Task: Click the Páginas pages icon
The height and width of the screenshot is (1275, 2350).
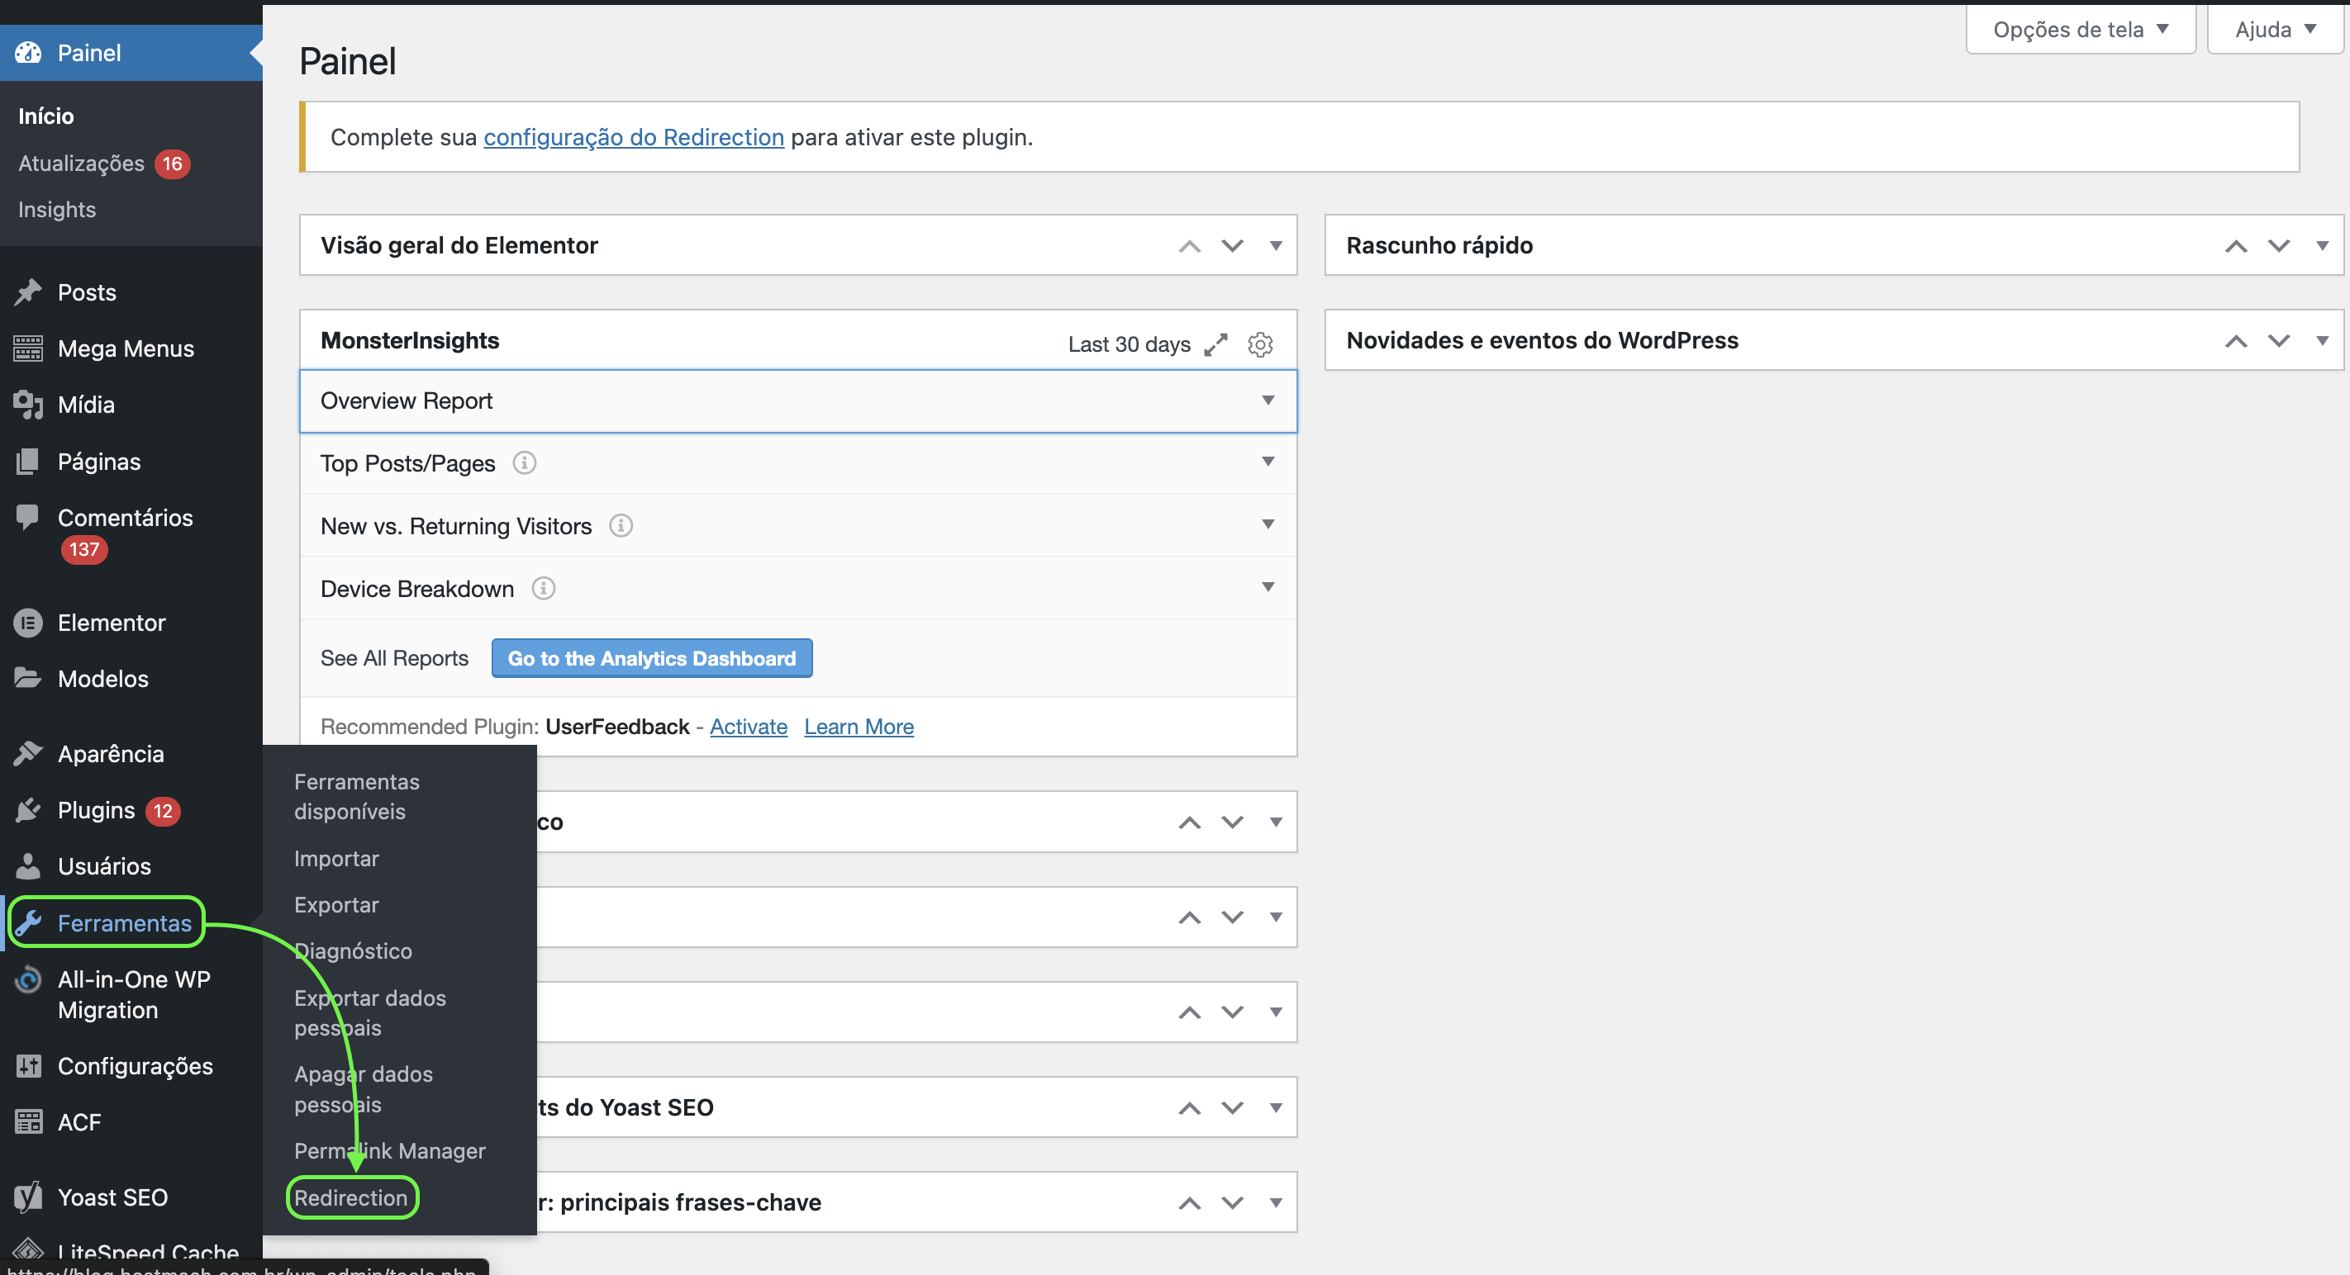Action: click(x=28, y=461)
